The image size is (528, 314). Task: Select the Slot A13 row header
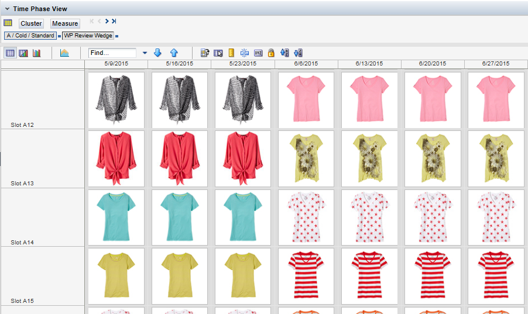pos(42,158)
